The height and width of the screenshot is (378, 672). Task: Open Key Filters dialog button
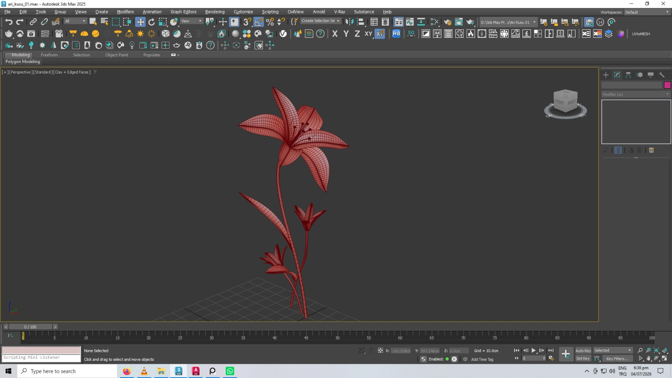click(617, 359)
